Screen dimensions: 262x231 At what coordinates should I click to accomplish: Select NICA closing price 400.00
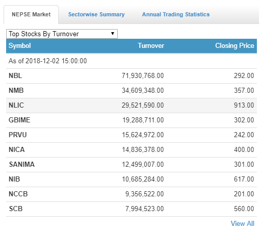point(244,149)
